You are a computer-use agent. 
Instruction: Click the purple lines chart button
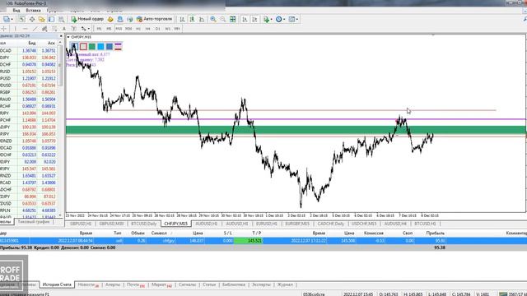[x=118, y=47]
